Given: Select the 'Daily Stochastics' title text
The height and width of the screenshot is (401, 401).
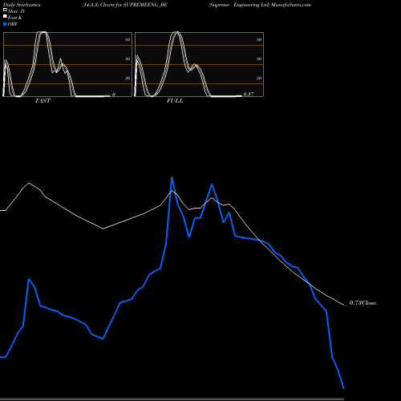Looking at the screenshot, I should (x=22, y=5).
